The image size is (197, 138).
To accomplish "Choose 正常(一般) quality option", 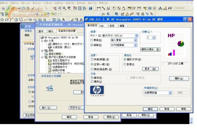I will (x=92, y=64).
